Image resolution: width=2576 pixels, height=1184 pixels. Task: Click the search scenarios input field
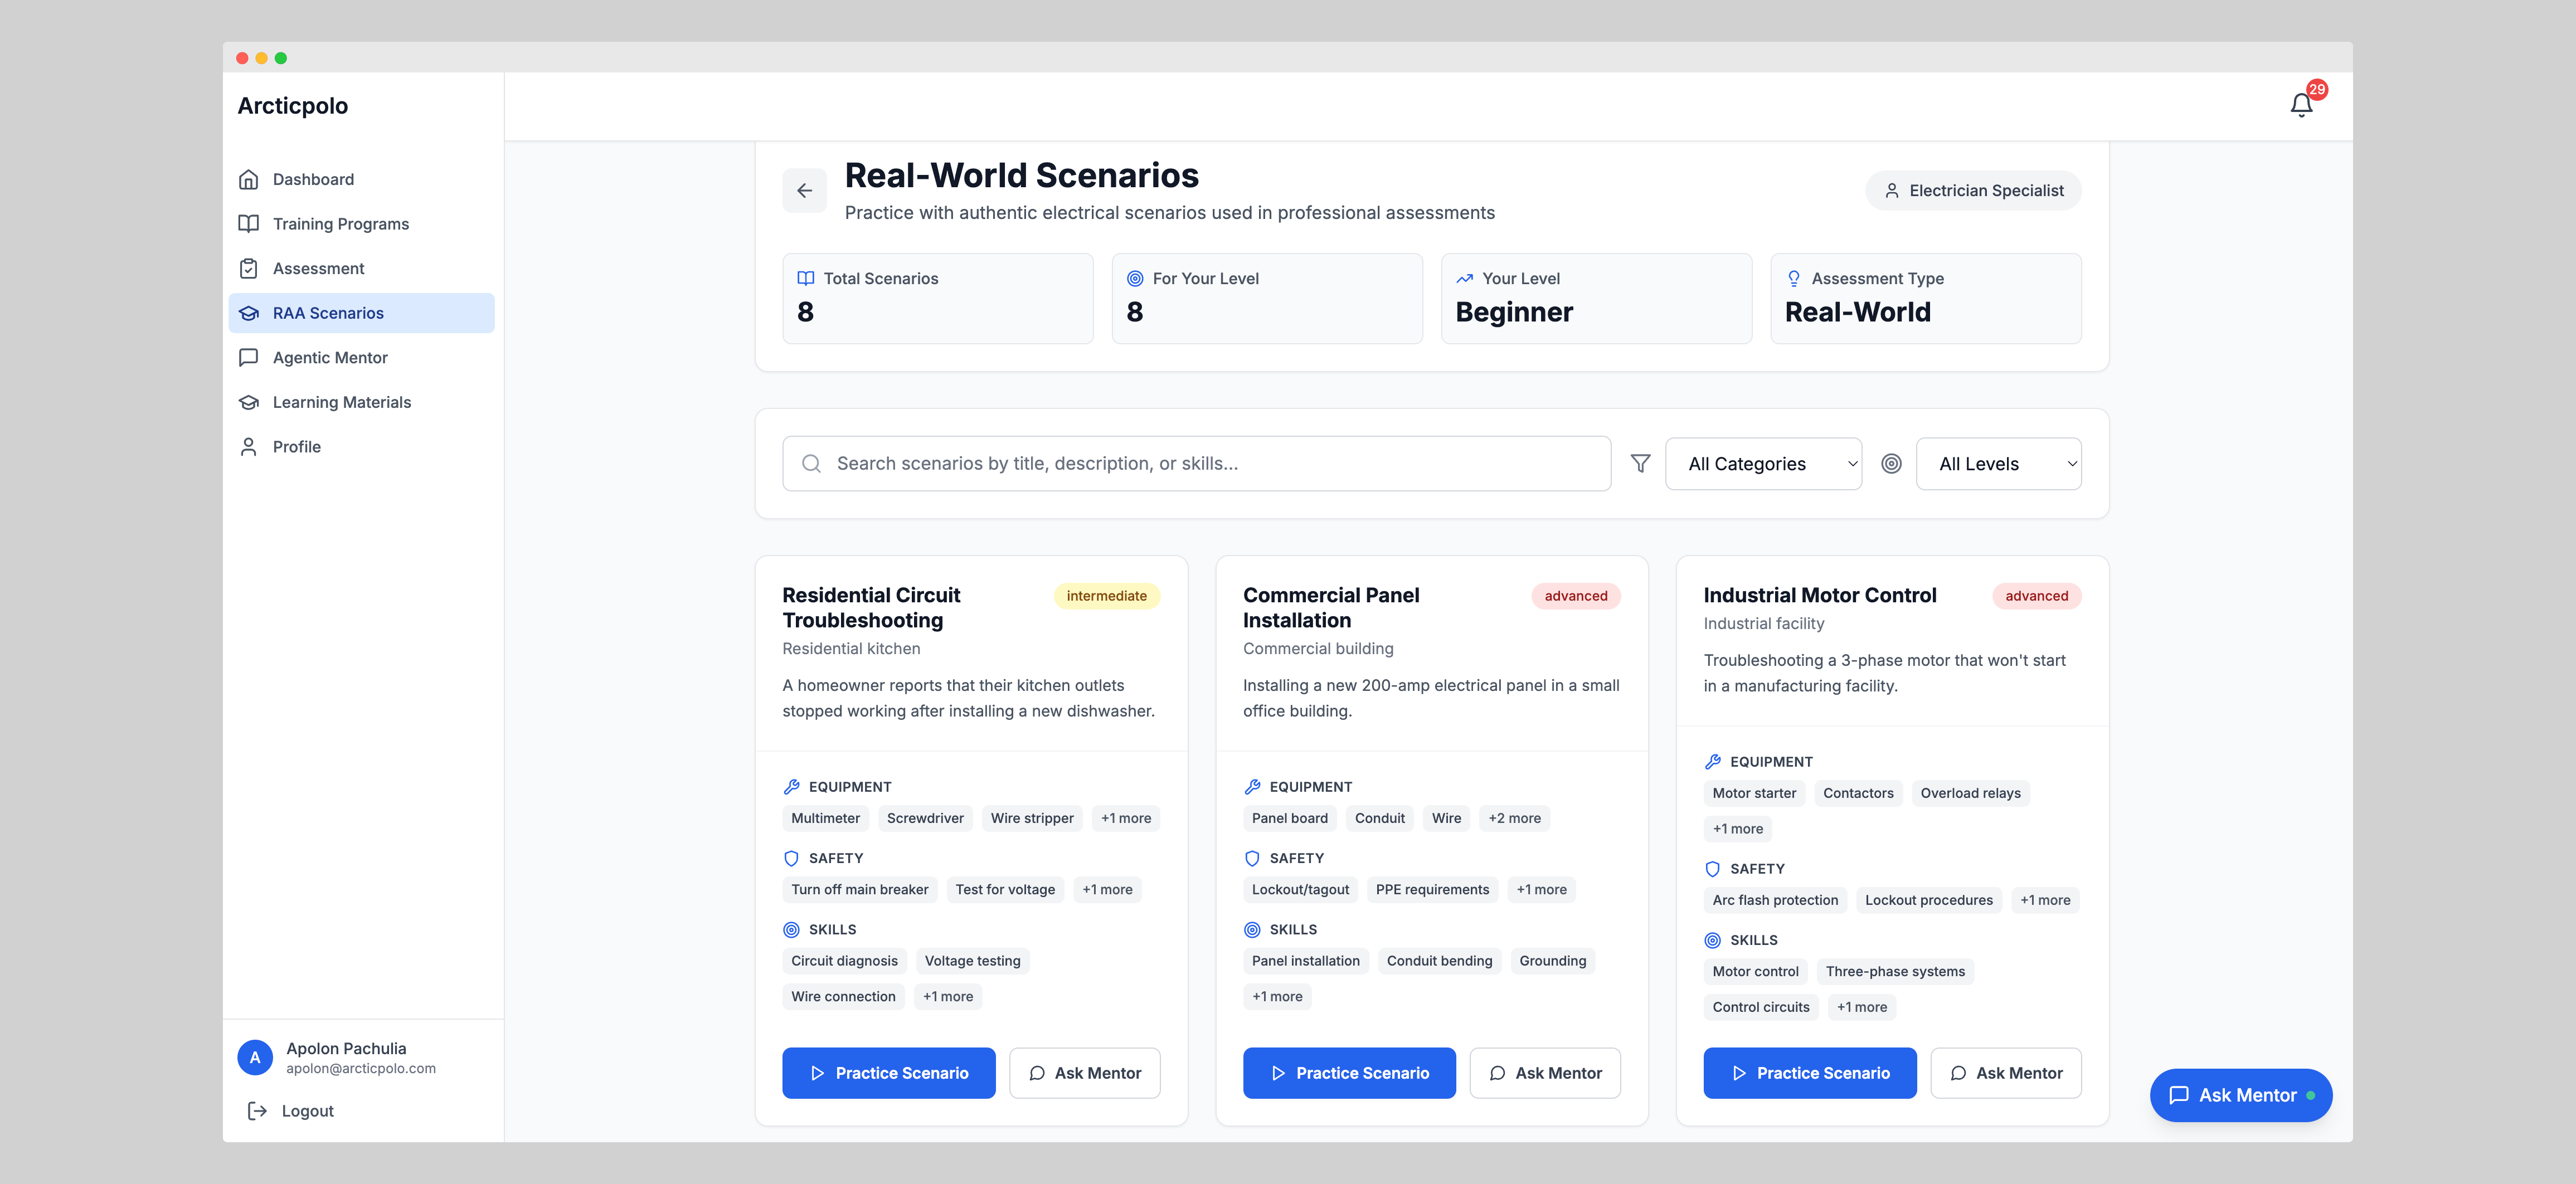1196,463
